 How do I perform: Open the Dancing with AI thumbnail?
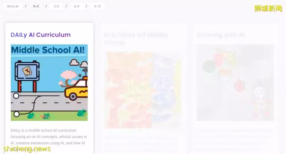tap(235, 83)
